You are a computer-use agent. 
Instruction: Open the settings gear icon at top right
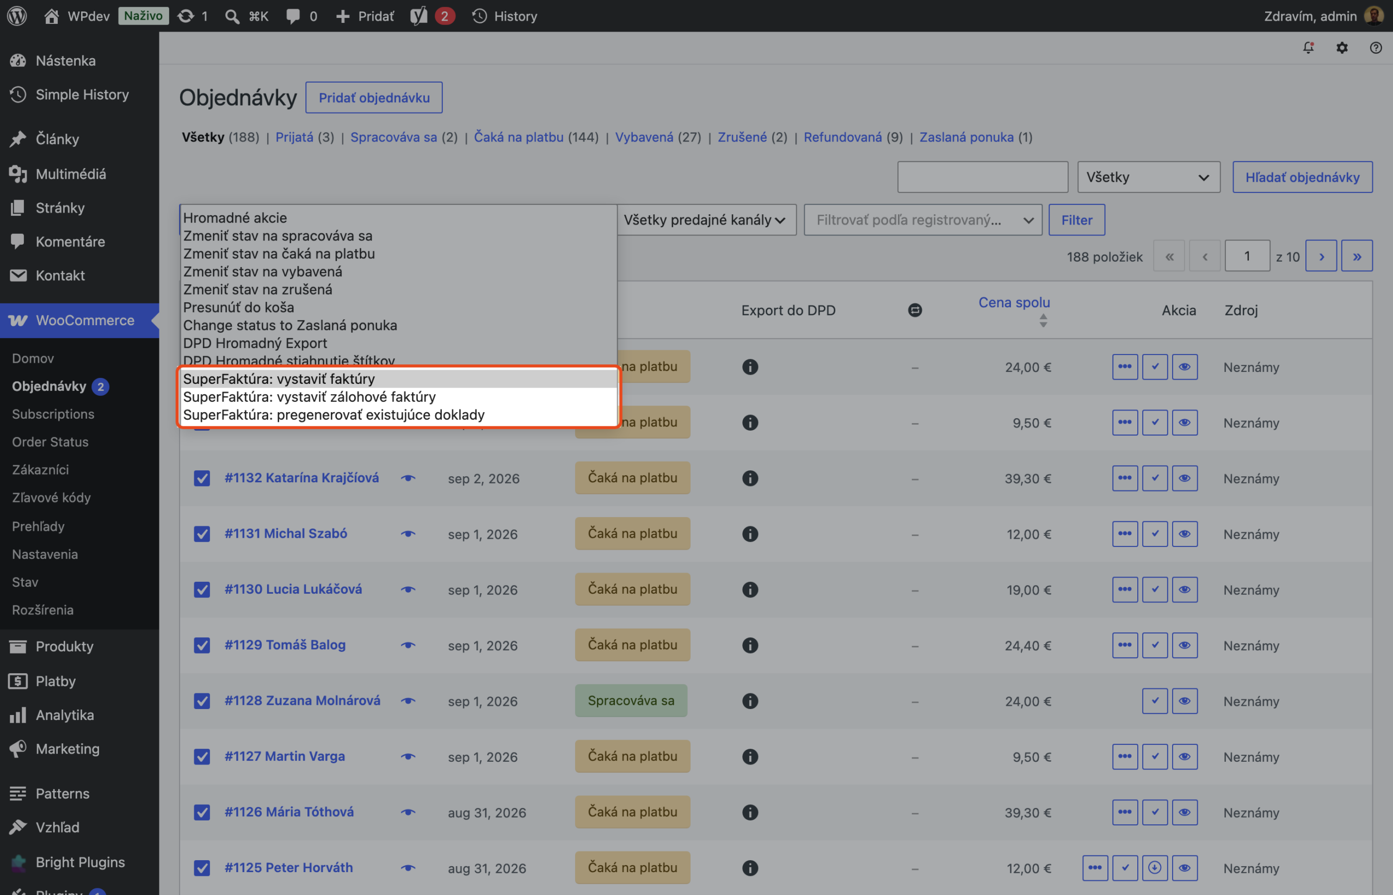pyautogui.click(x=1342, y=48)
